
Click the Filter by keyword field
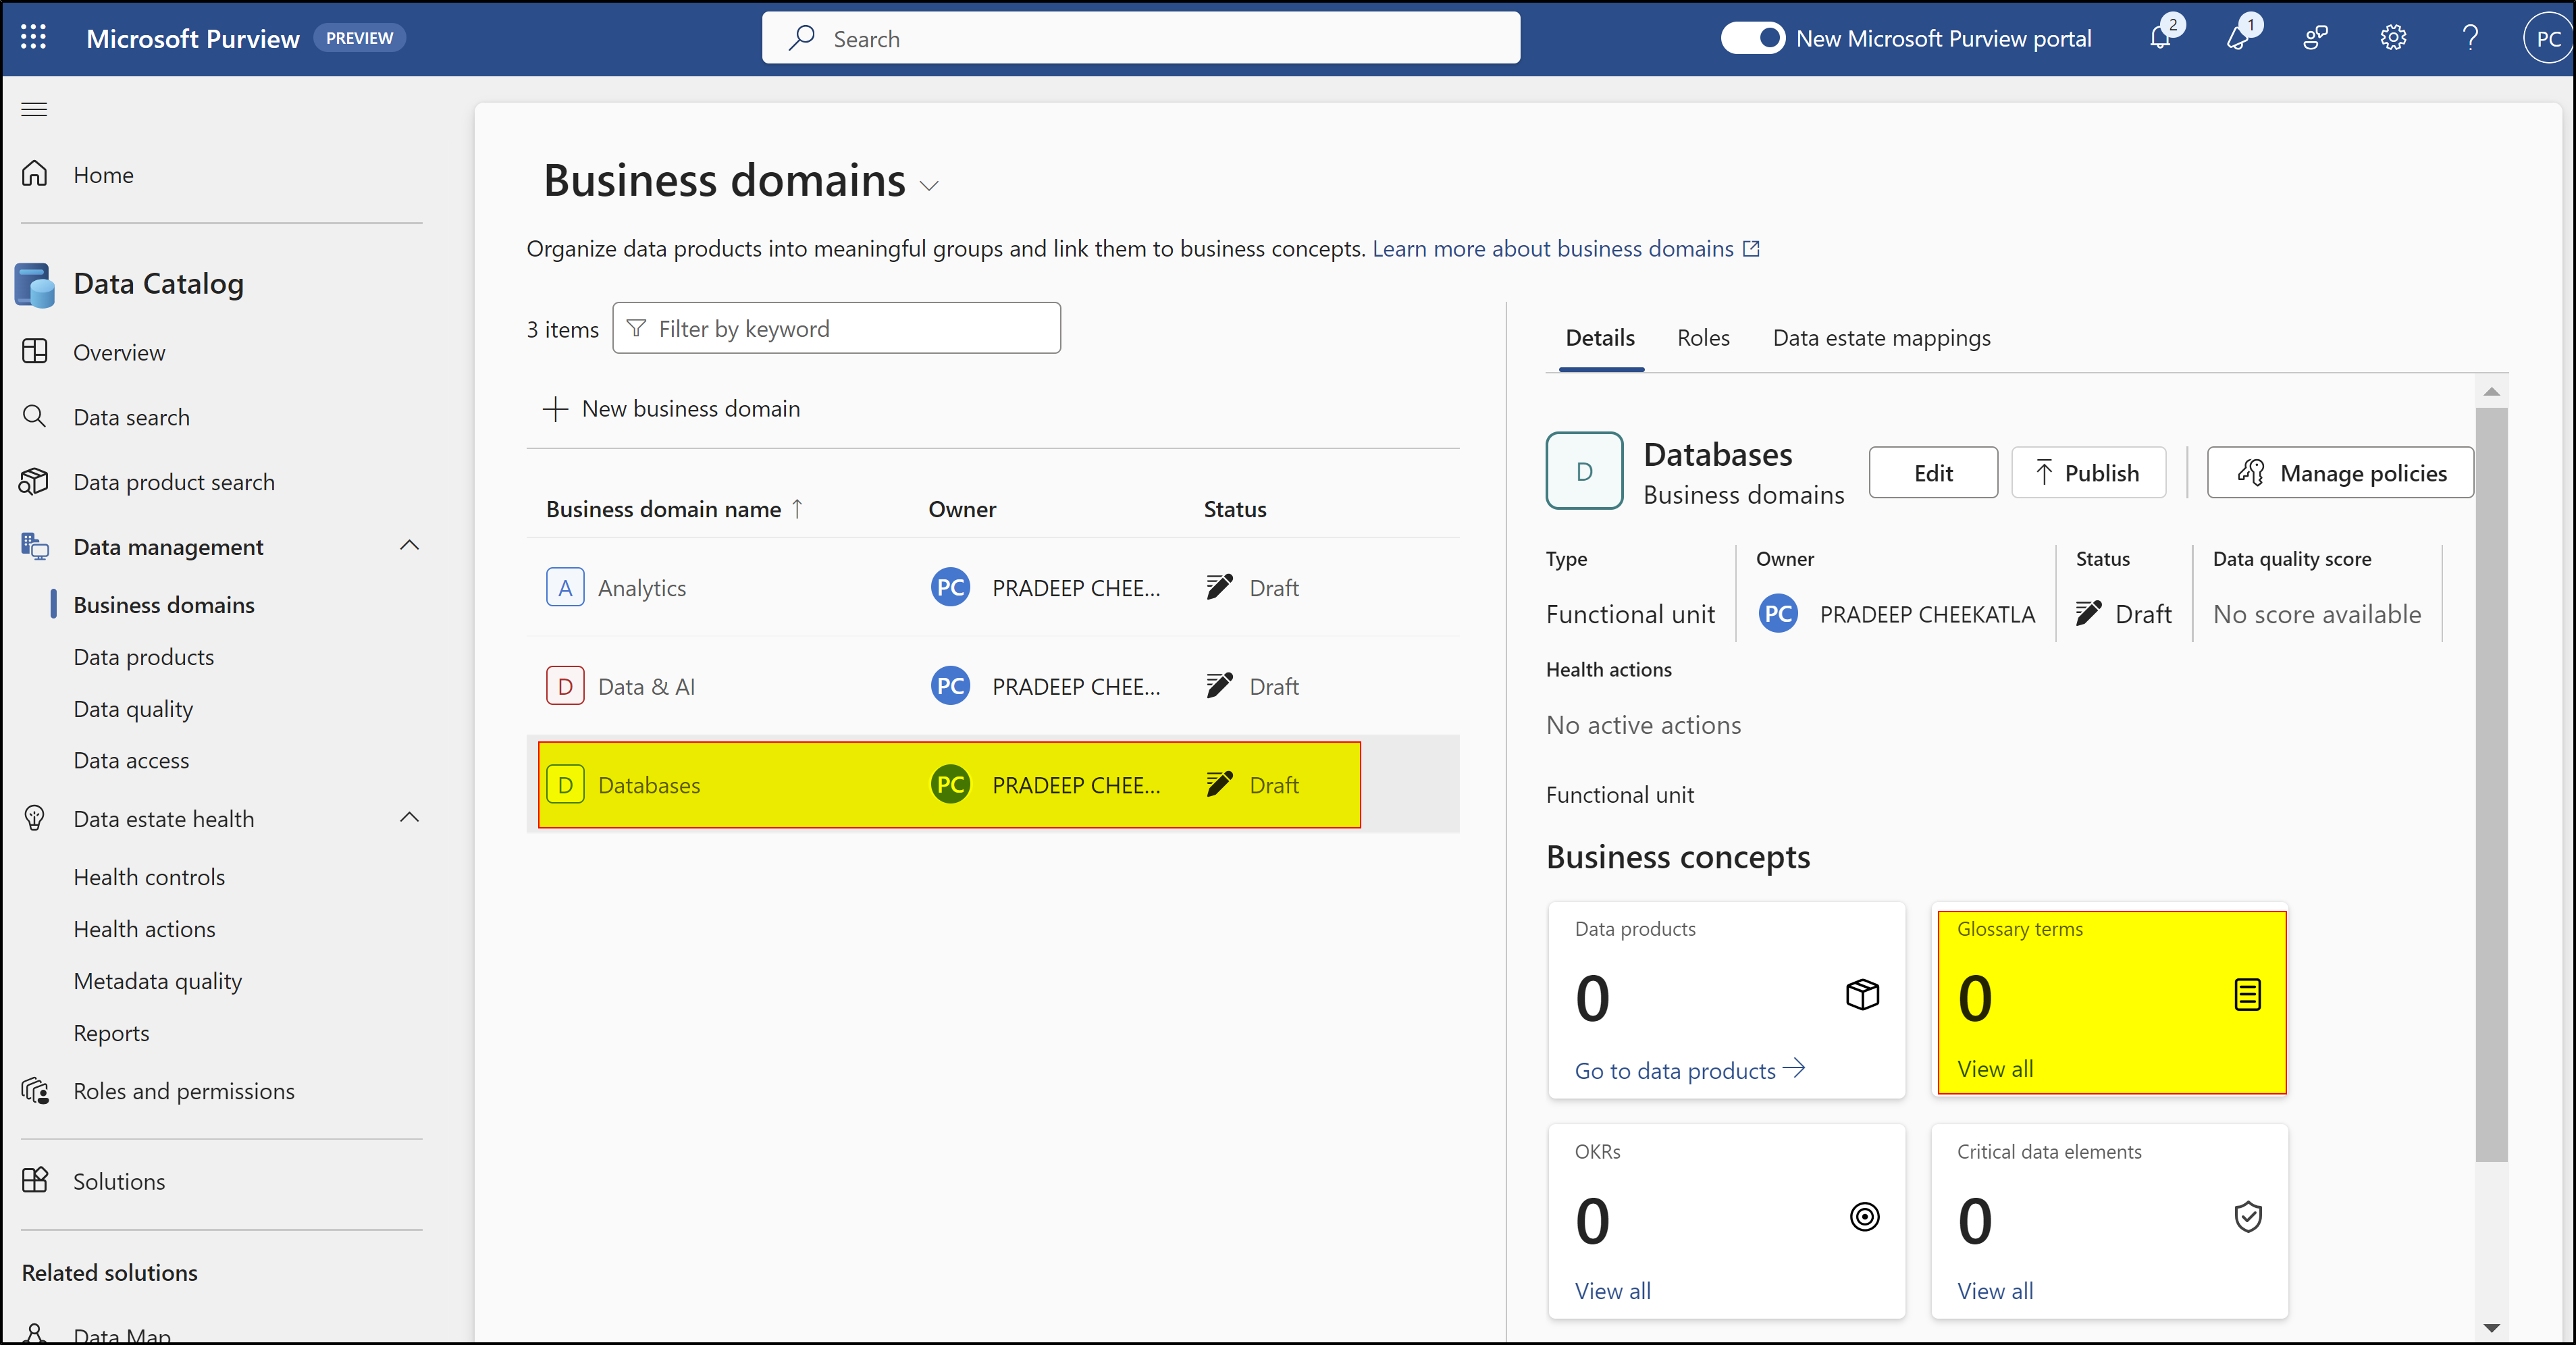pyautogui.click(x=836, y=328)
